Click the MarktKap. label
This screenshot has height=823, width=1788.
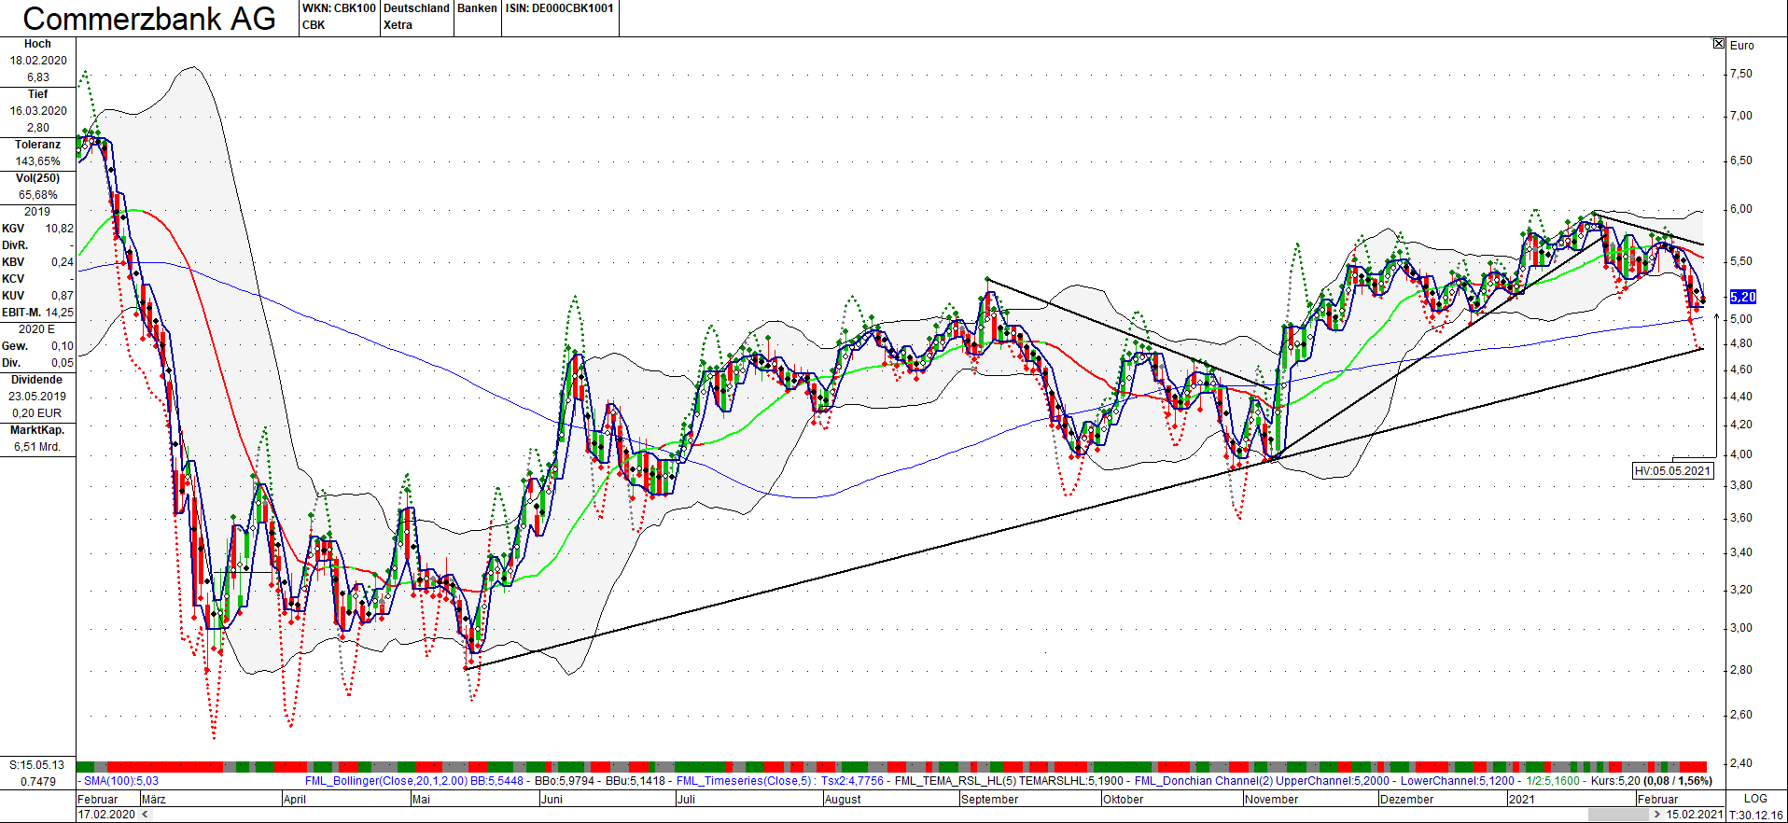coord(37,430)
